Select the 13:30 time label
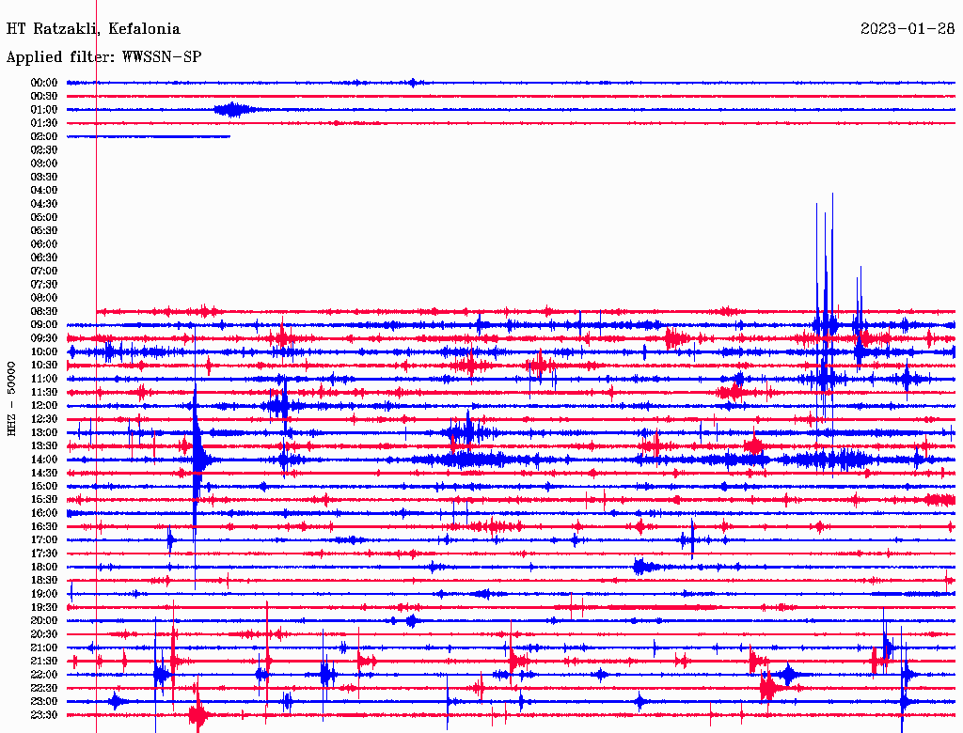Image resolution: width=963 pixels, height=733 pixels. click(44, 446)
